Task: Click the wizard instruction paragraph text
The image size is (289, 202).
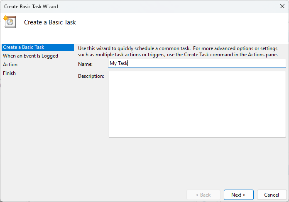Action: [178, 51]
